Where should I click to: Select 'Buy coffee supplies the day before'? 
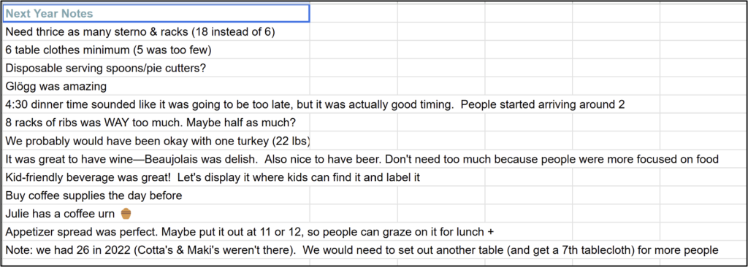point(156,196)
